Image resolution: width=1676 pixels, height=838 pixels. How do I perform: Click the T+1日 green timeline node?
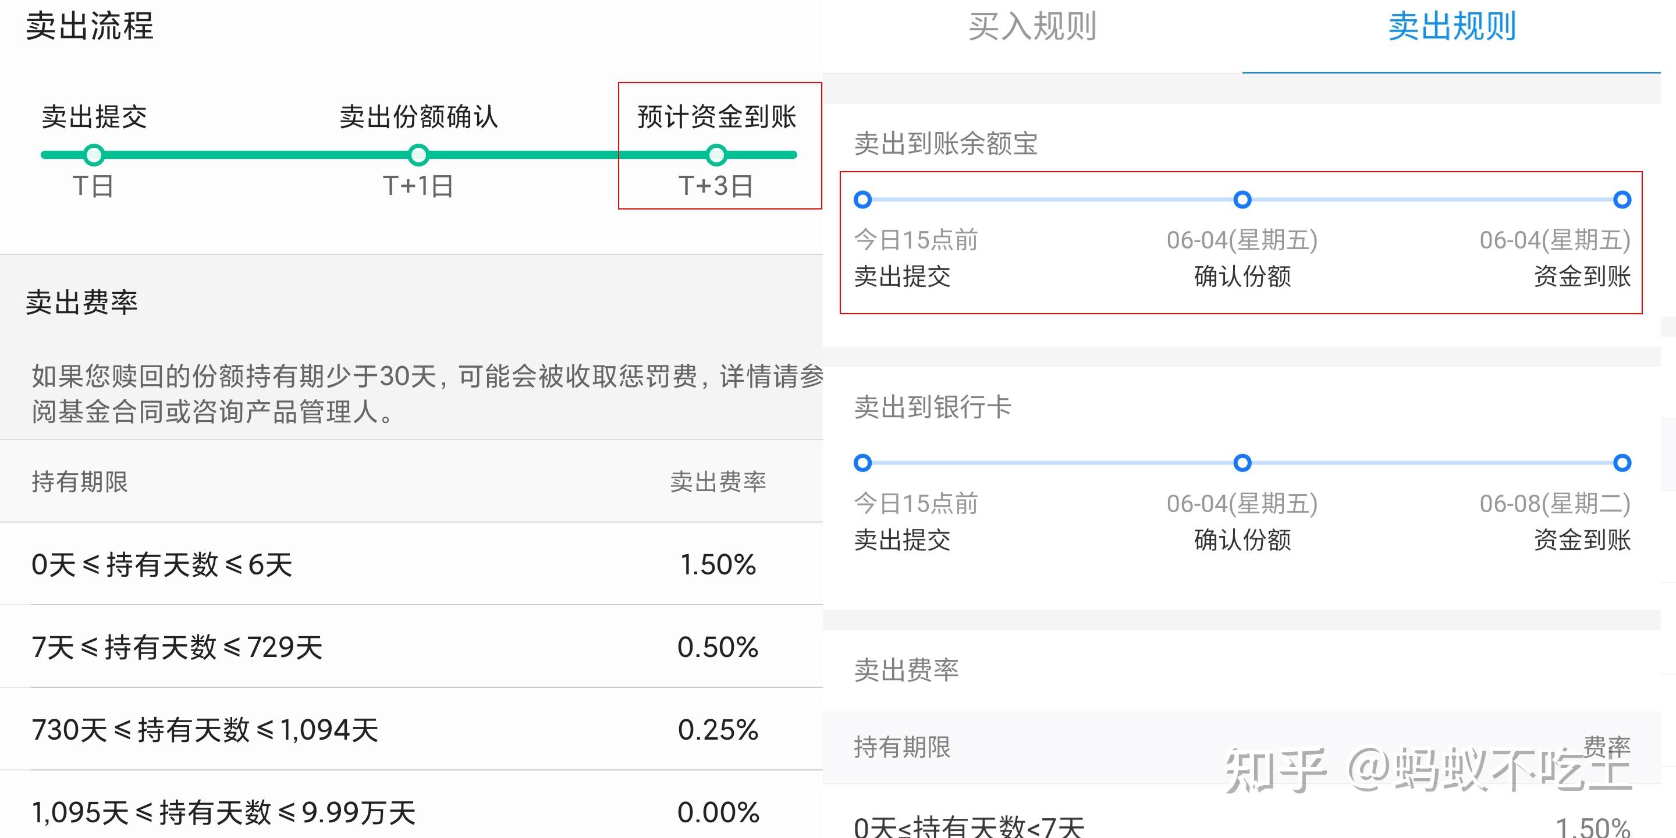(418, 155)
